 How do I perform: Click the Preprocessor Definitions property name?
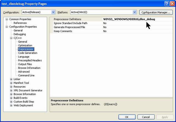point(67,19)
